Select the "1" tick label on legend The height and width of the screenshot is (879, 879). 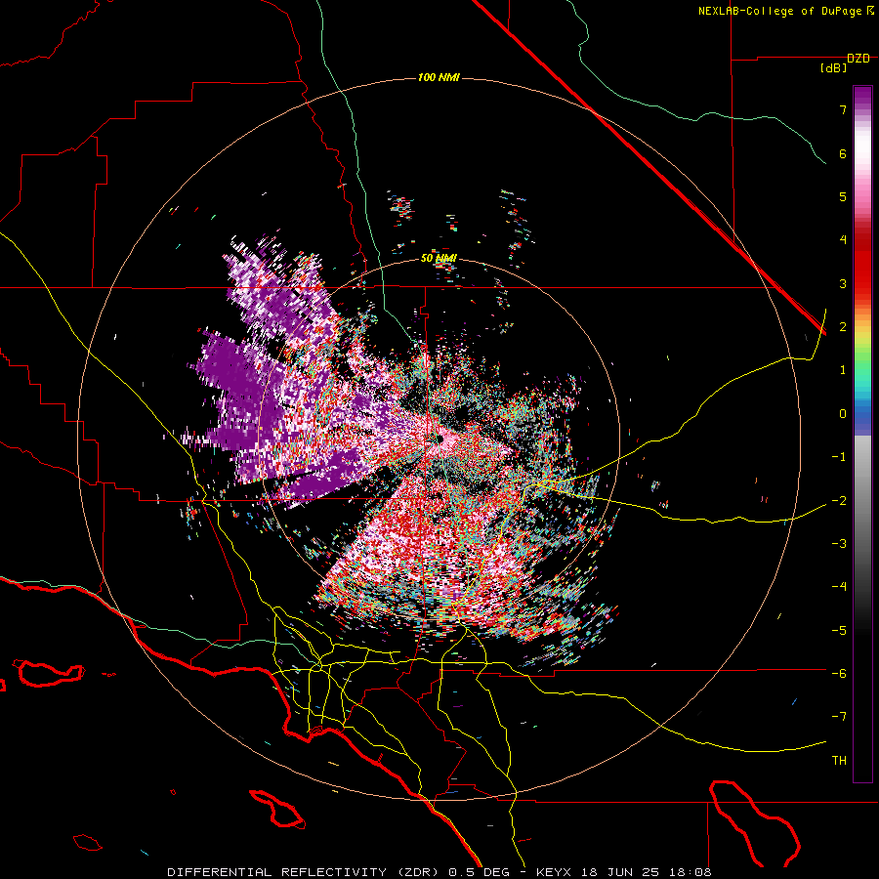(843, 370)
